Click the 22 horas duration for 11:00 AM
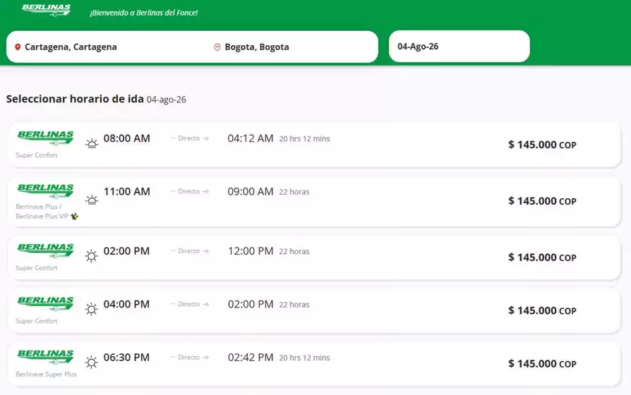This screenshot has width=631, height=395. coord(294,192)
